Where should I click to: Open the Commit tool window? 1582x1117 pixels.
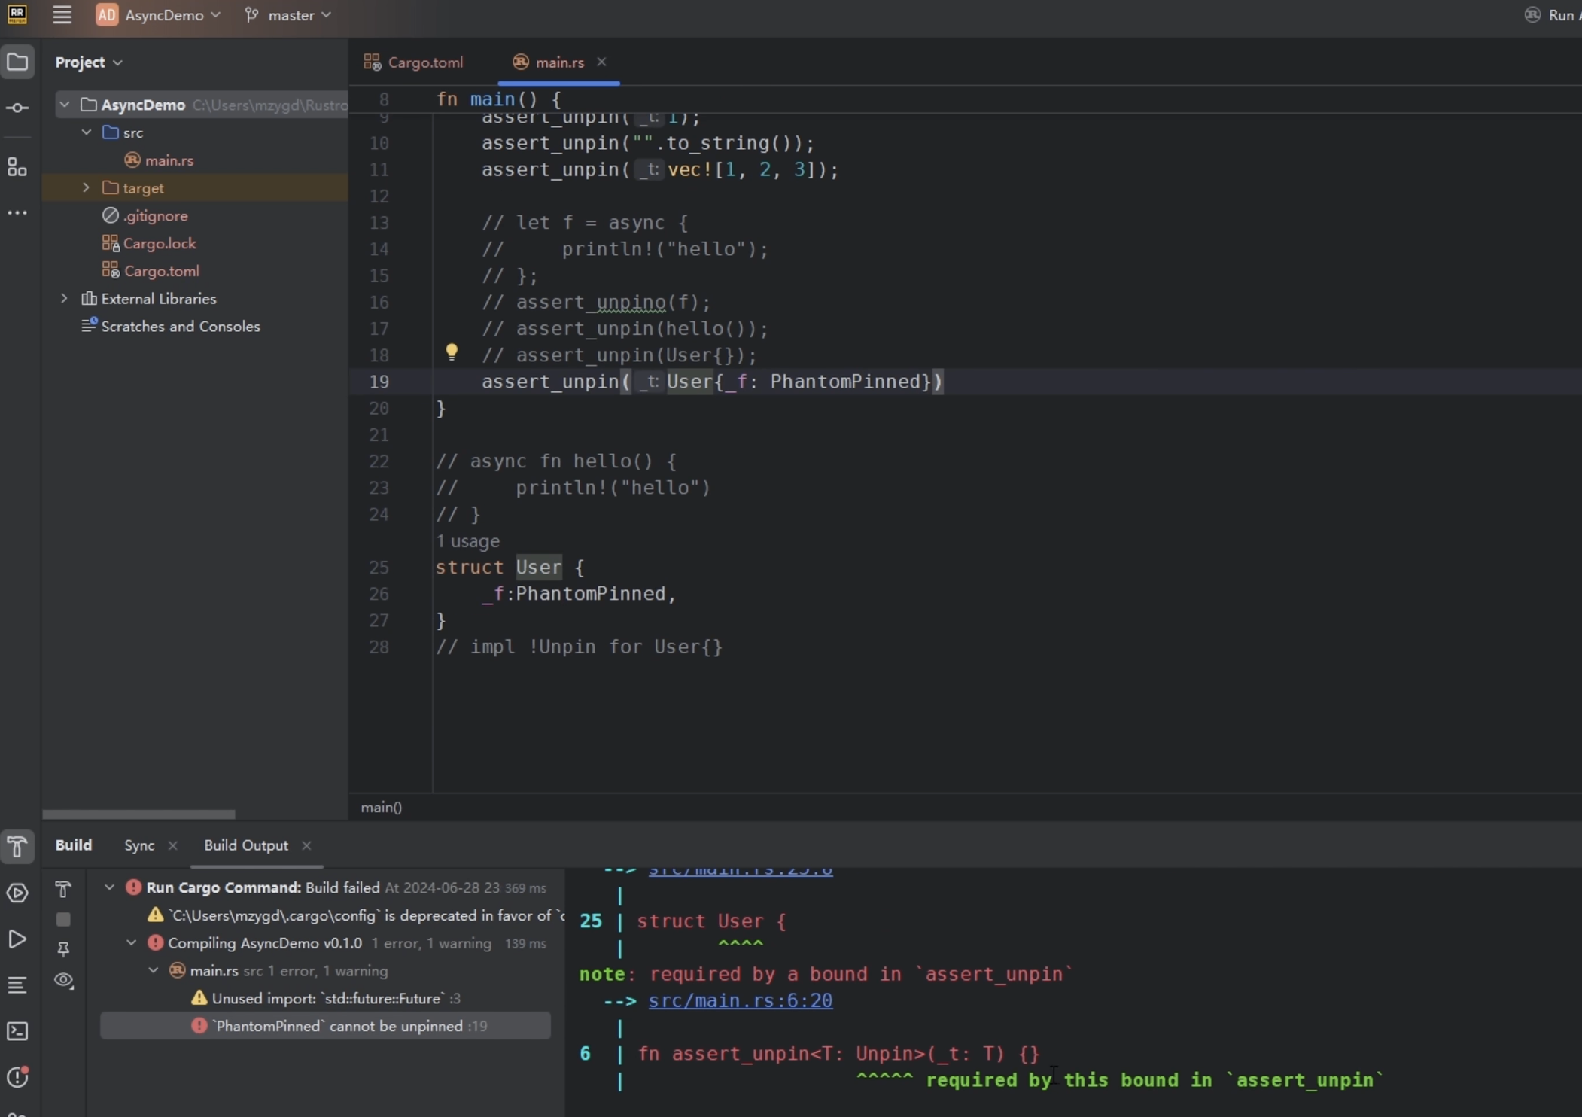[x=17, y=108]
